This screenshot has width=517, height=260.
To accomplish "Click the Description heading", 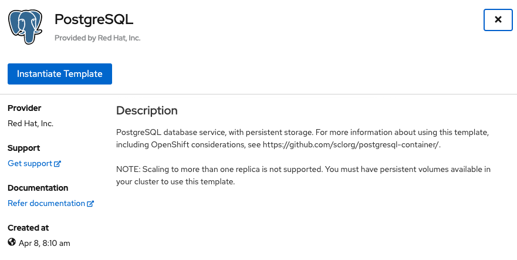I will pos(147,110).
